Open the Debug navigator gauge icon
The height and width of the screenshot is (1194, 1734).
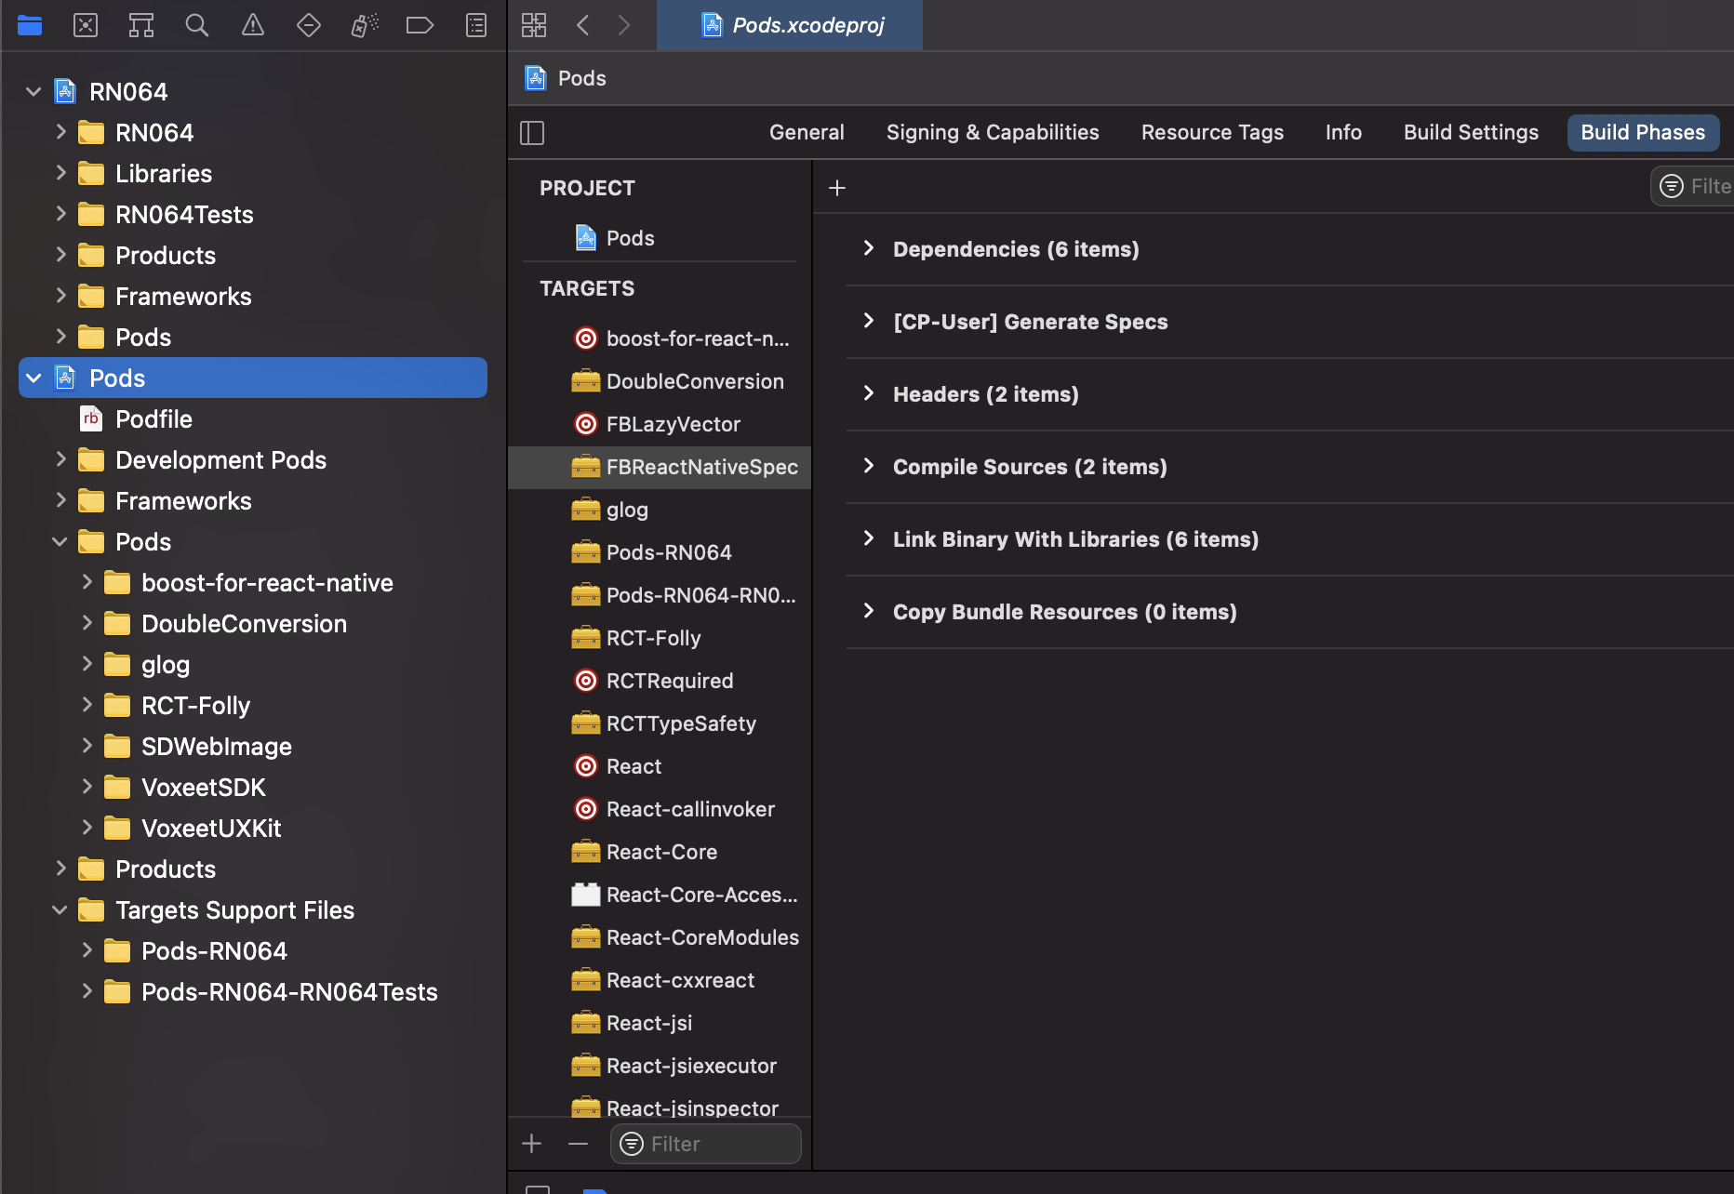coord(364,25)
